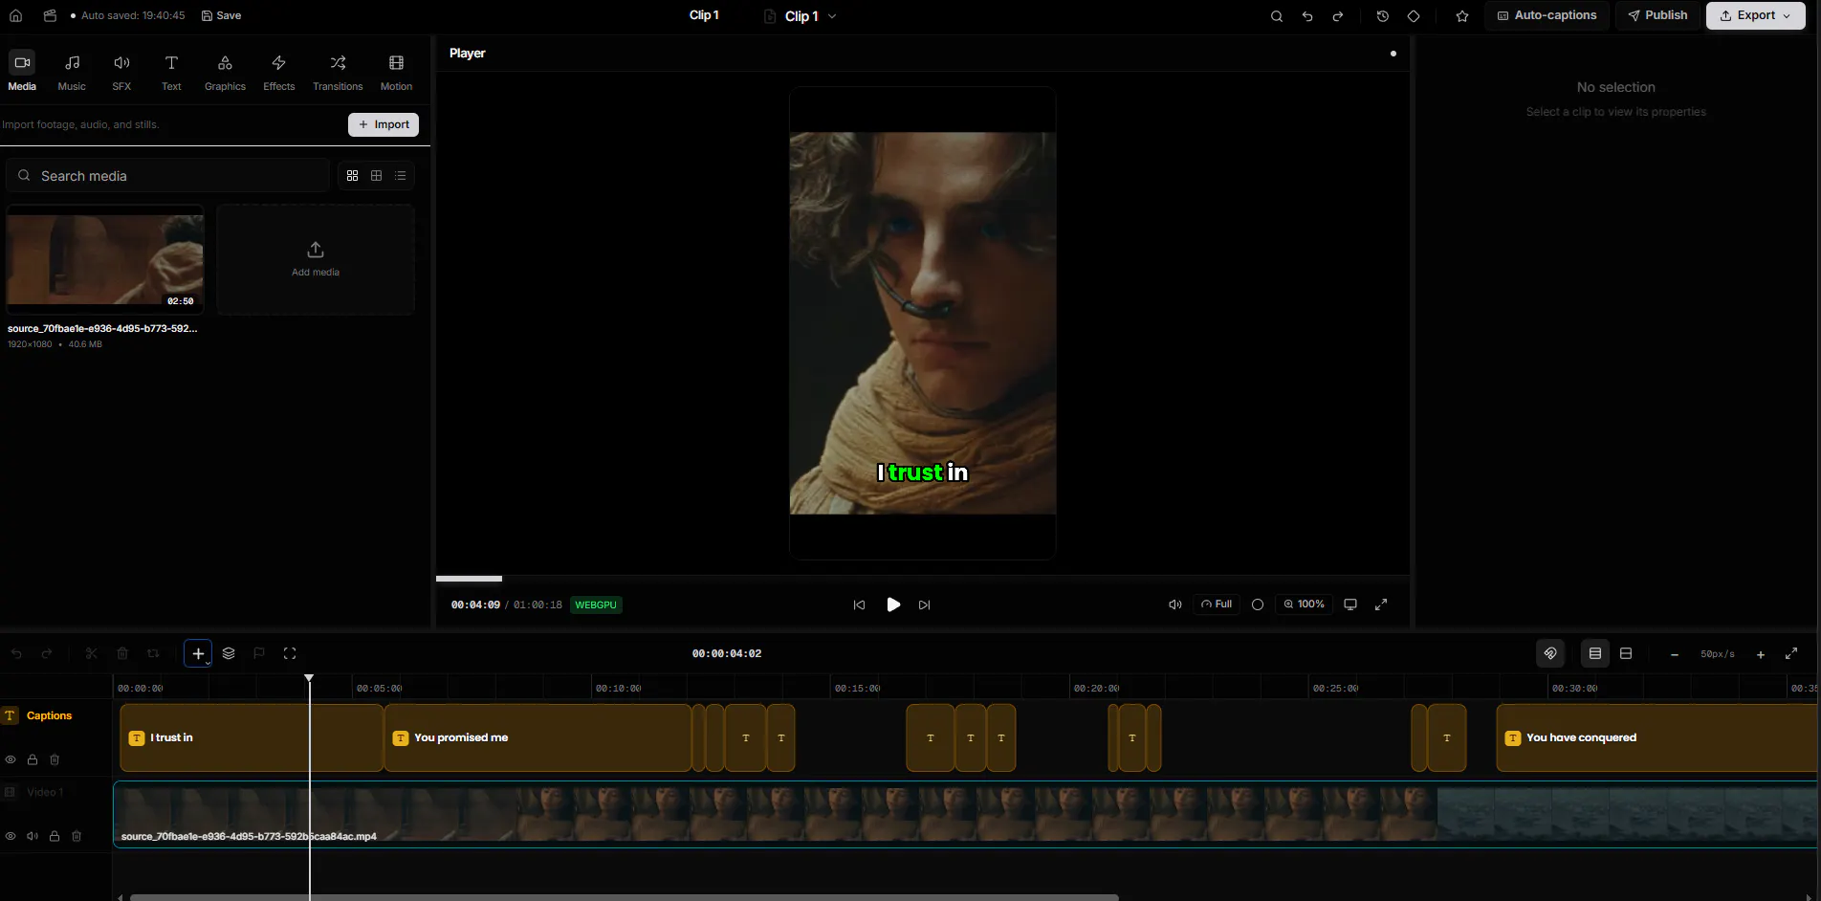
Task: Play the video in the player
Action: click(893, 604)
